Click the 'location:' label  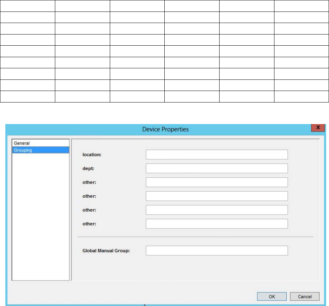point(92,155)
